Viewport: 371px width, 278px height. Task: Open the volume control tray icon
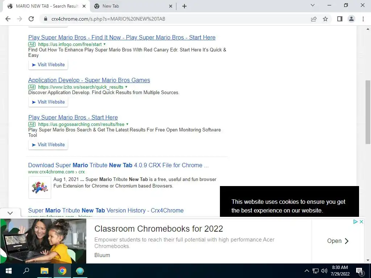[324, 271]
